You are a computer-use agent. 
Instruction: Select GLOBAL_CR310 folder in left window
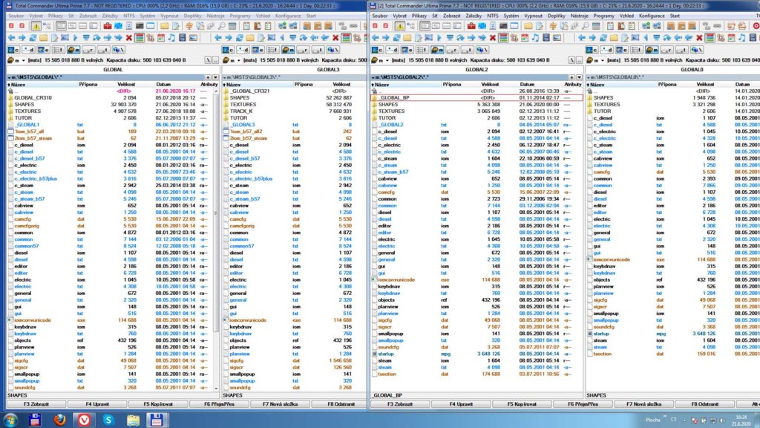(33, 97)
